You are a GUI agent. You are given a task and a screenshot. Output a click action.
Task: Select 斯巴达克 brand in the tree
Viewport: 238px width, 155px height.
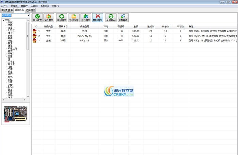point(12,49)
